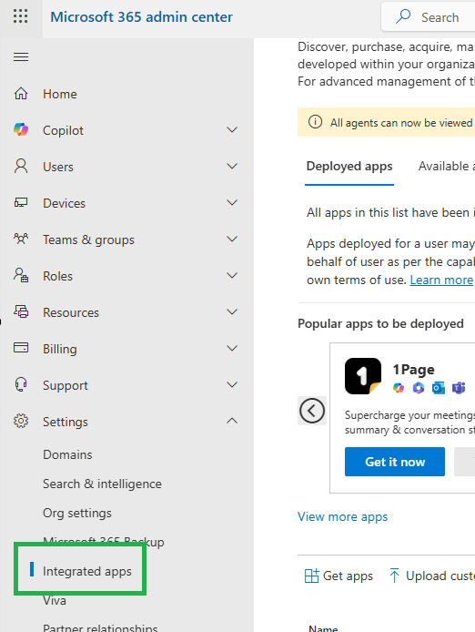Expand the Copilot menu chevron
The height and width of the screenshot is (632, 475).
click(x=232, y=130)
